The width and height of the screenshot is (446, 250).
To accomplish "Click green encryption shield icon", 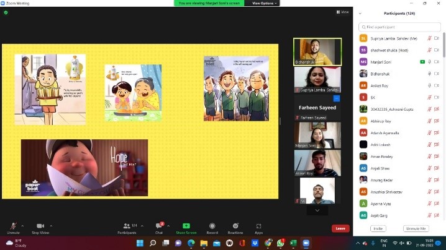I will [x=6, y=12].
